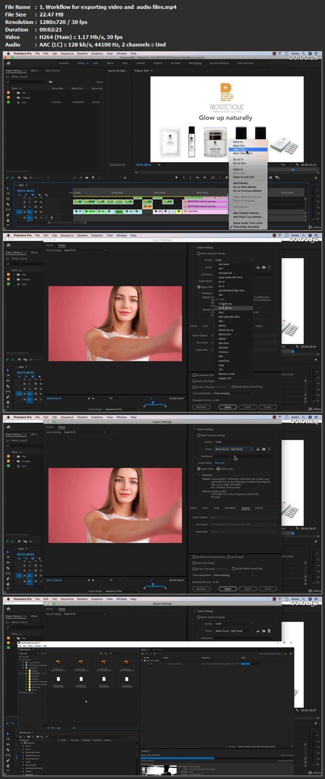This screenshot has width=325, height=779.
Task: Select the Slip tool in the 00:00:28 frame
Action: point(8,210)
